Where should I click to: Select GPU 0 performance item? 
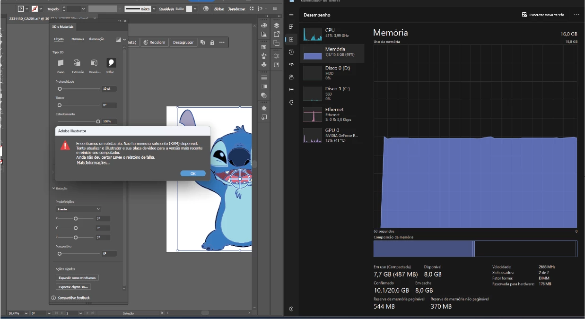(x=333, y=135)
